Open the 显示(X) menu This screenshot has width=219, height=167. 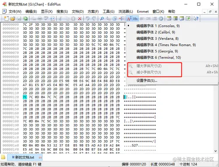(x=46, y=11)
